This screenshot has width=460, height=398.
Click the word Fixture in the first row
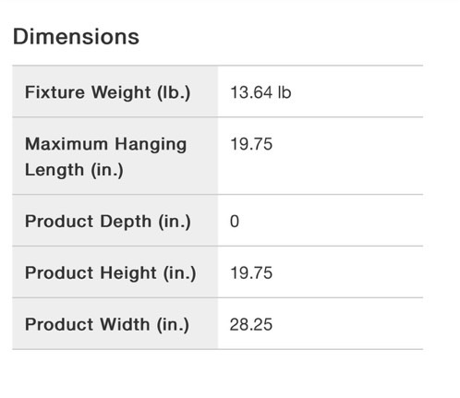pyautogui.click(x=54, y=92)
